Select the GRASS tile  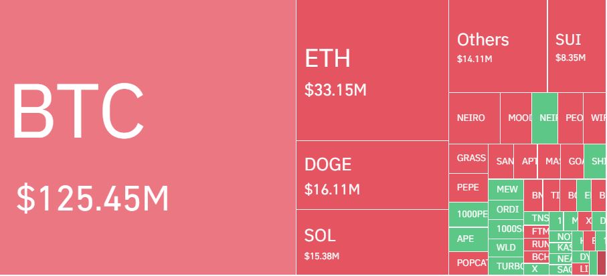(x=468, y=159)
